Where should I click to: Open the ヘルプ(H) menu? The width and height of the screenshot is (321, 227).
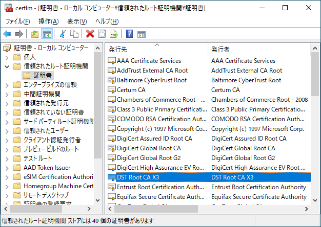(x=107, y=21)
